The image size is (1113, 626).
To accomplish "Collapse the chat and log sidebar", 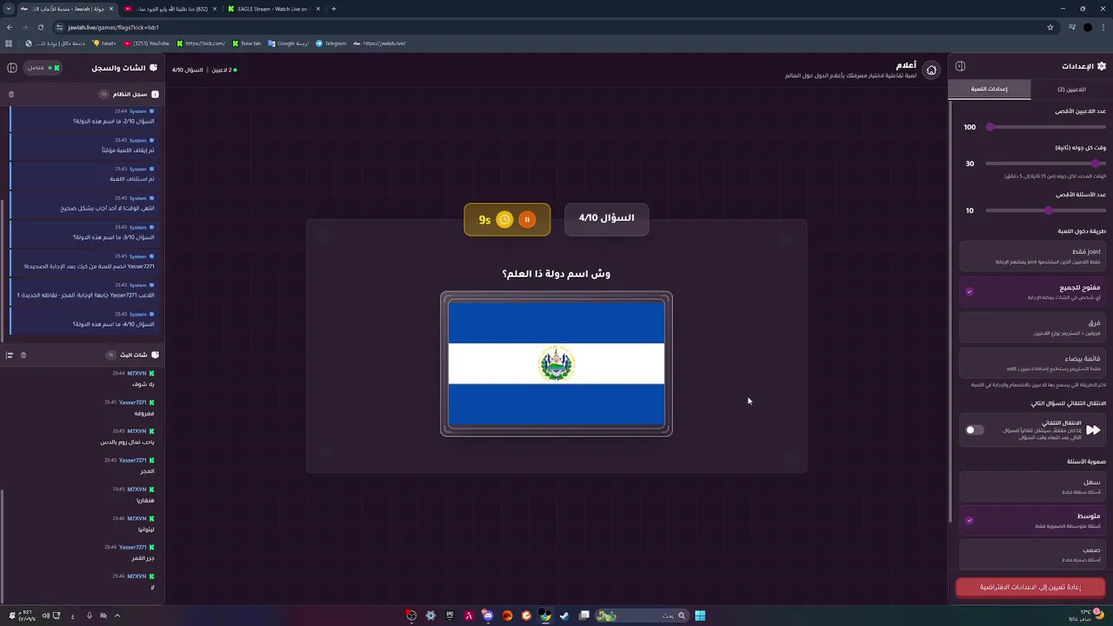I will point(12,67).
